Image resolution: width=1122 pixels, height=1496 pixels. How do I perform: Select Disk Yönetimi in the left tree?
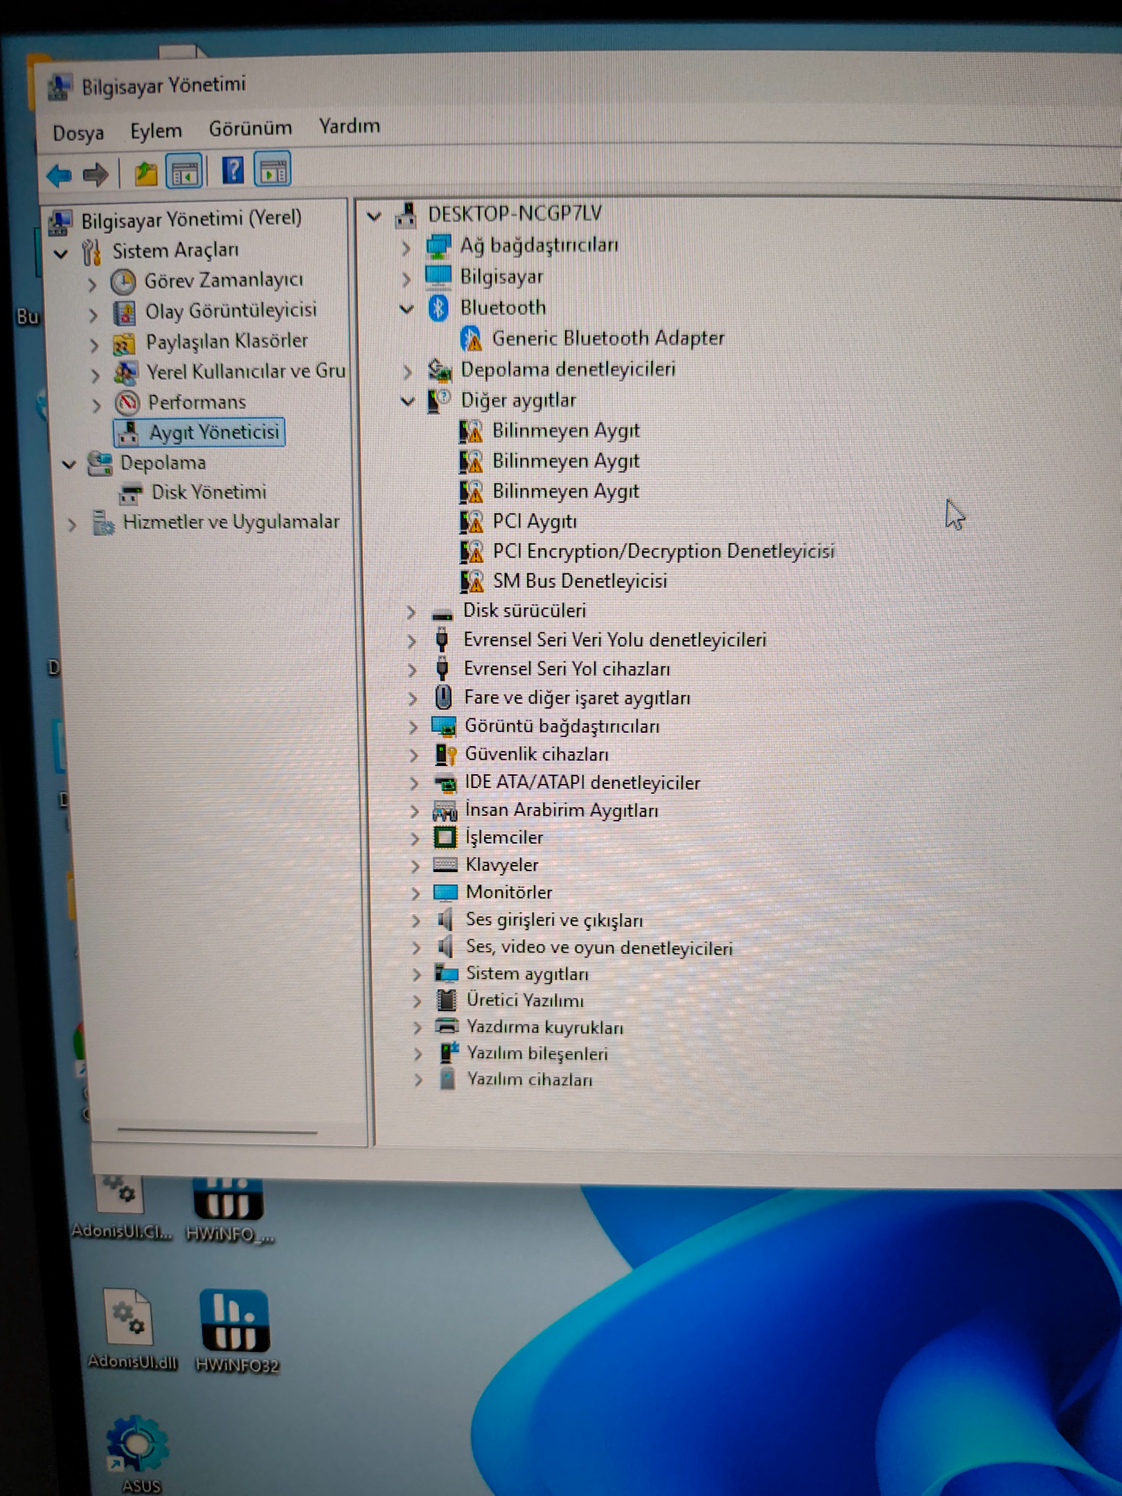coord(208,492)
